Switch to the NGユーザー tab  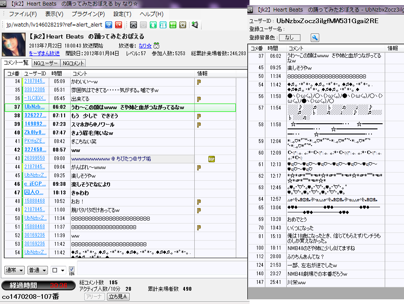coord(45,63)
